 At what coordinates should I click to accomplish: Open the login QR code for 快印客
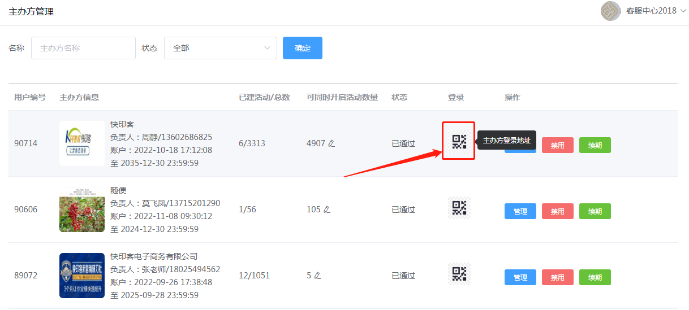pos(459,141)
